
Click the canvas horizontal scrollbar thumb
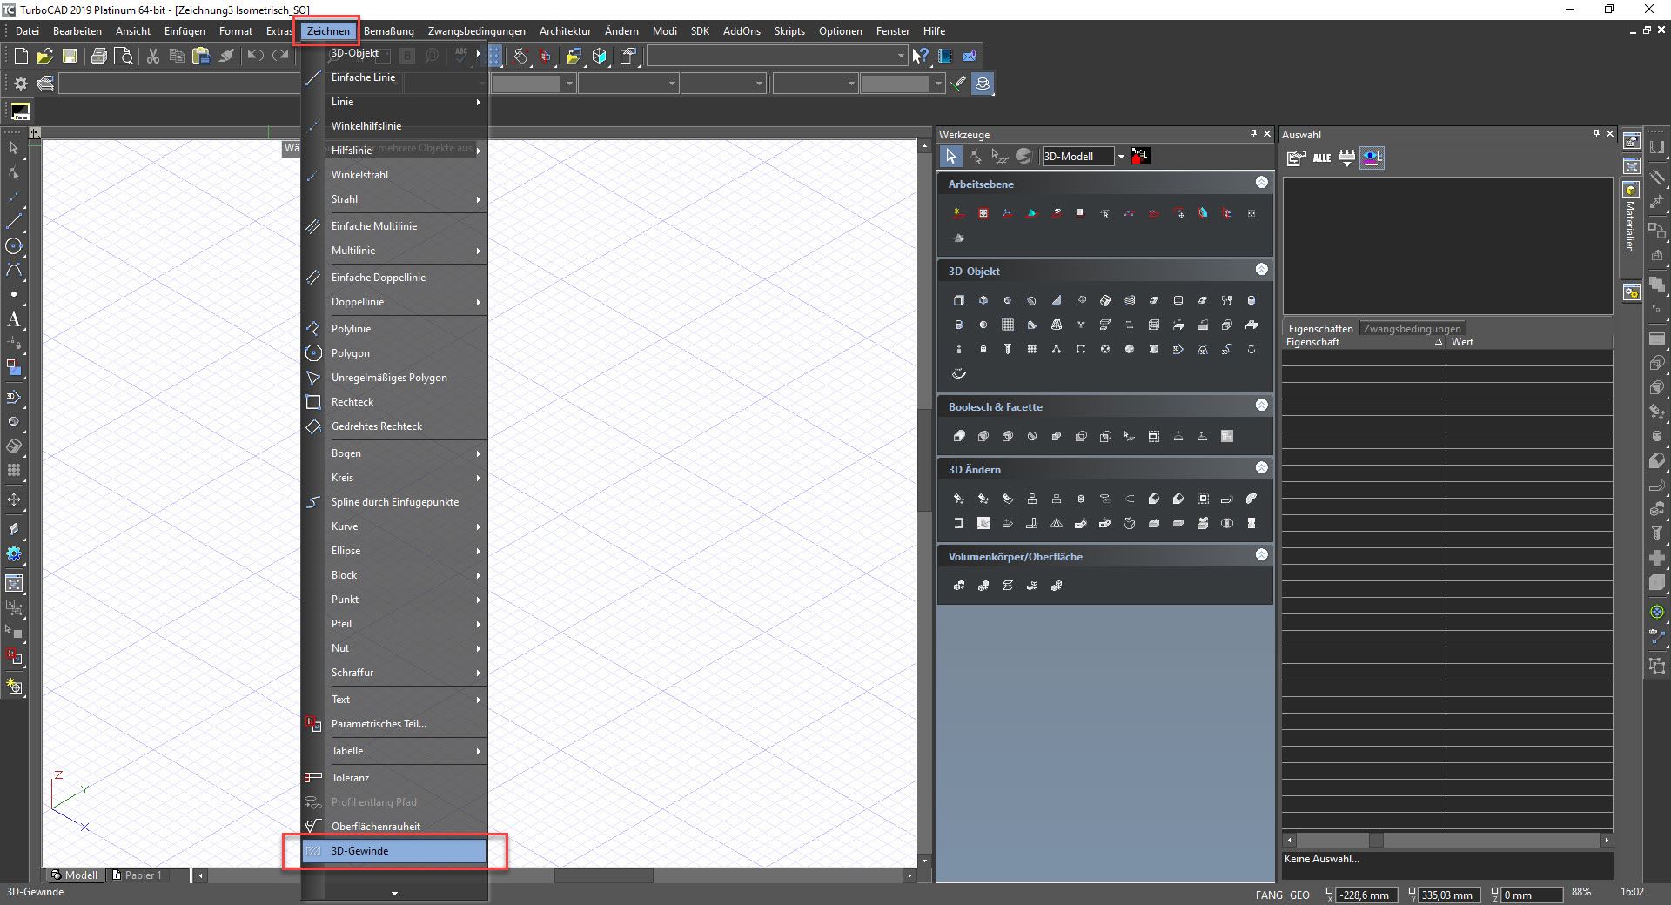point(602,876)
